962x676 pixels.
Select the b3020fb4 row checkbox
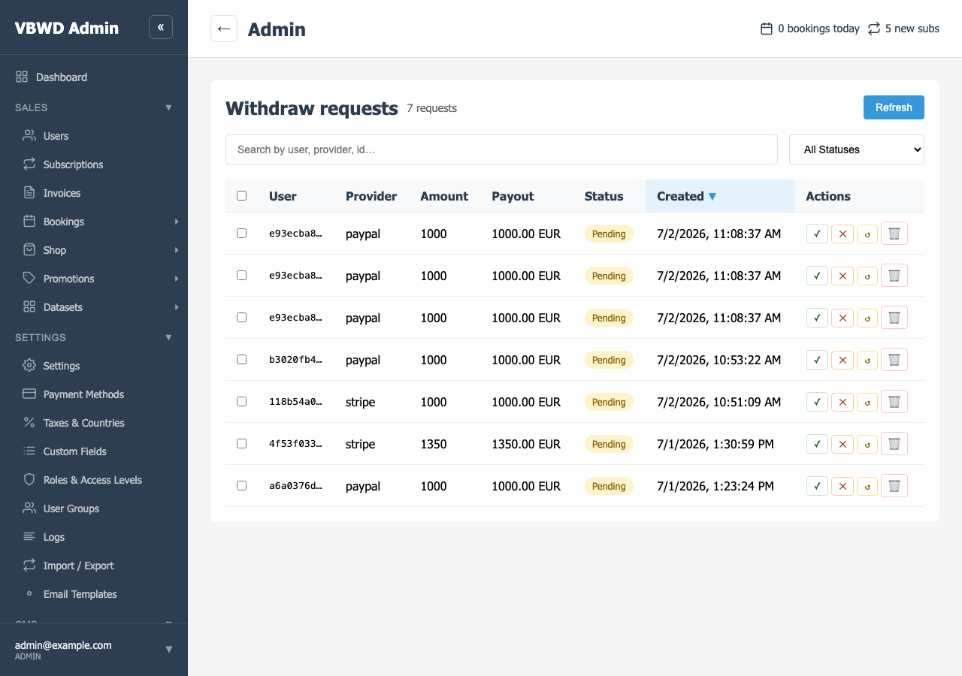(241, 360)
